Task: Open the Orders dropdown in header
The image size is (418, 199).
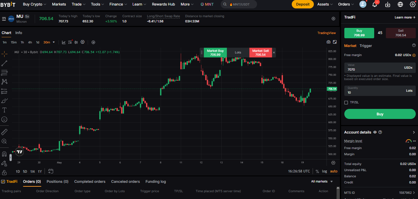Action: (346, 4)
